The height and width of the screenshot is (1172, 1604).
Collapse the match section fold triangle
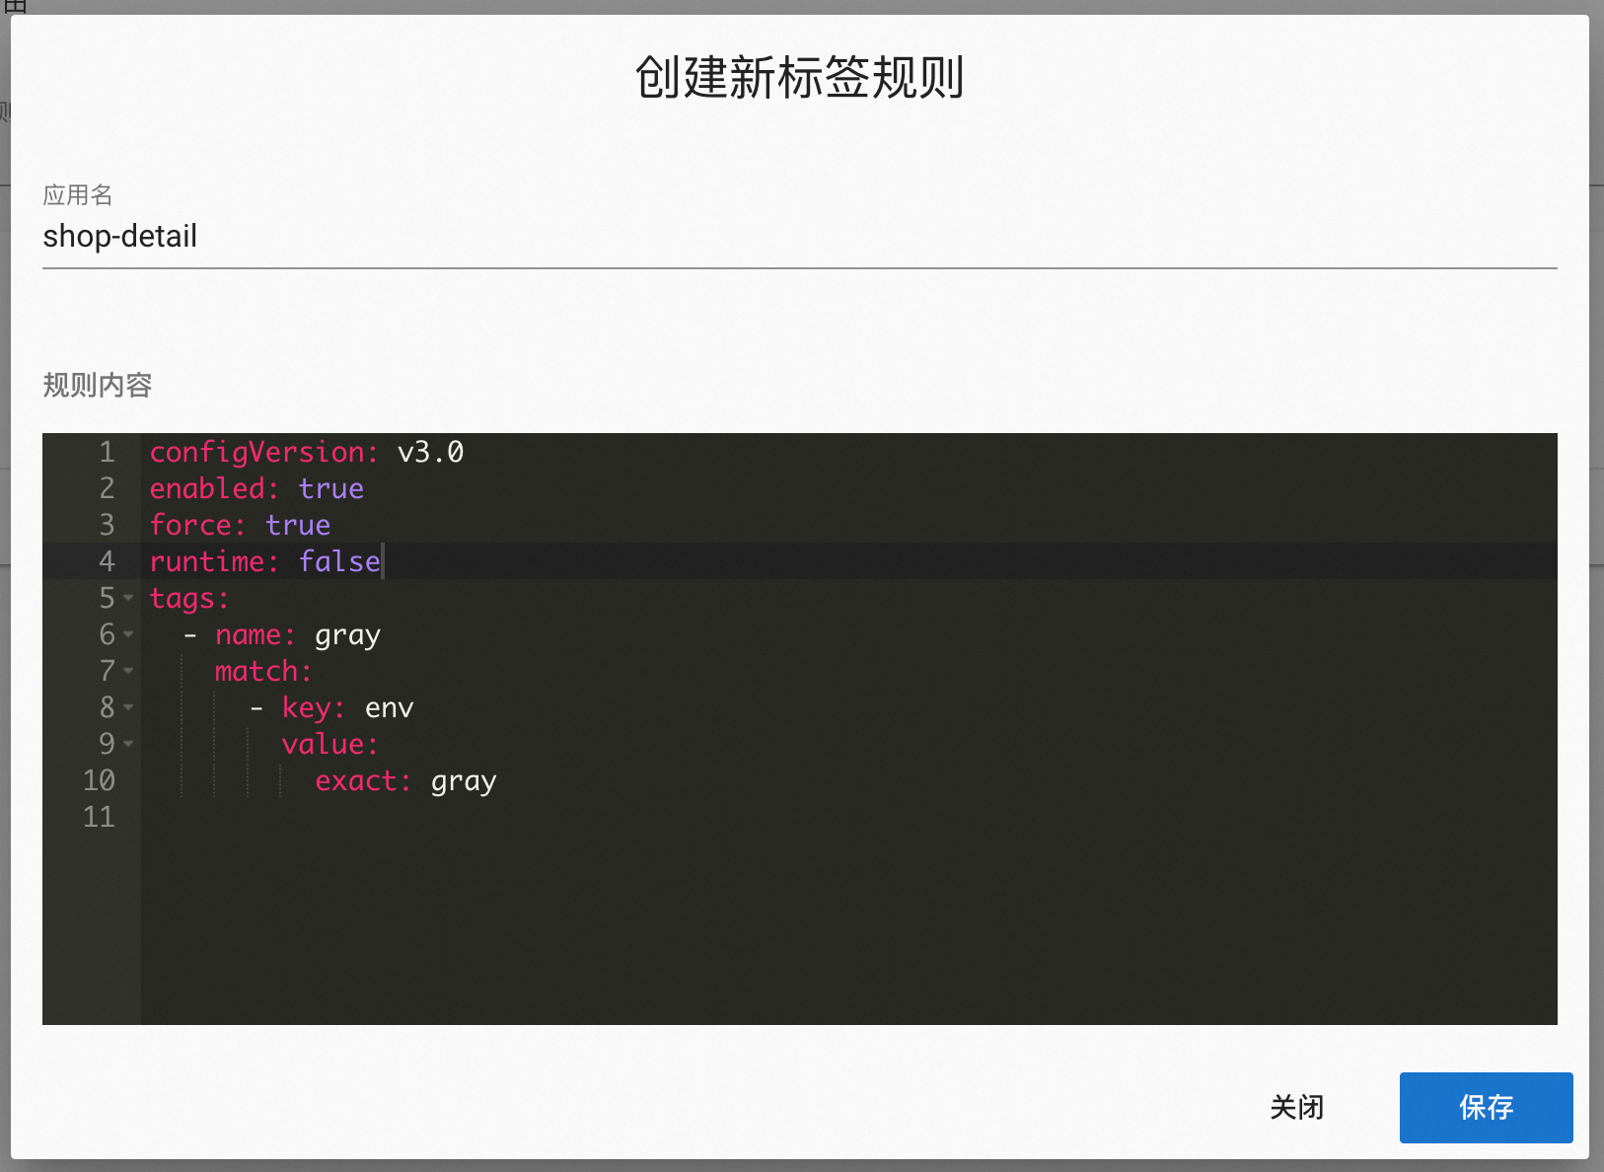(129, 672)
